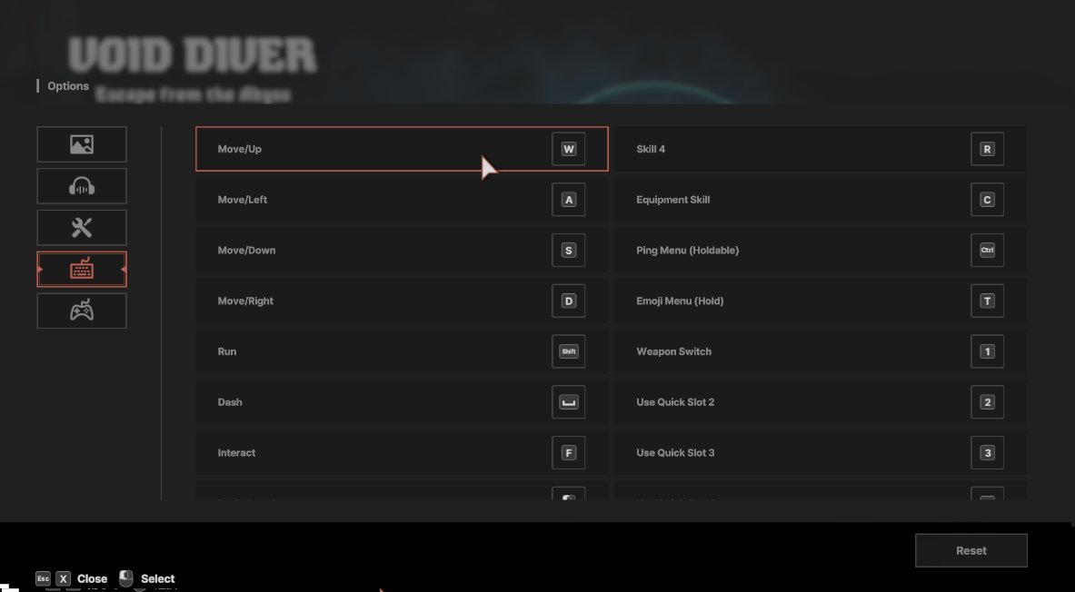The height and width of the screenshot is (592, 1075).
Task: Change the T key binding for Emoji Menu
Action: coord(987,301)
